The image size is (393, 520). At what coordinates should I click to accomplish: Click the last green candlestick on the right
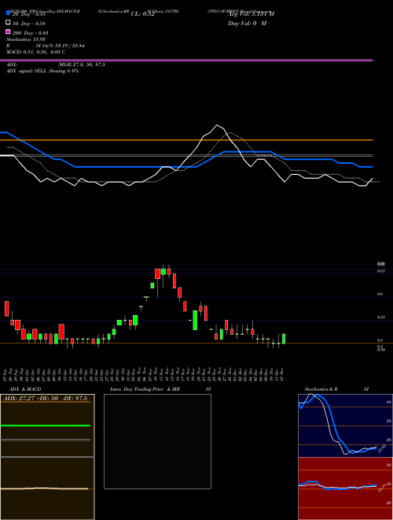[x=284, y=339]
